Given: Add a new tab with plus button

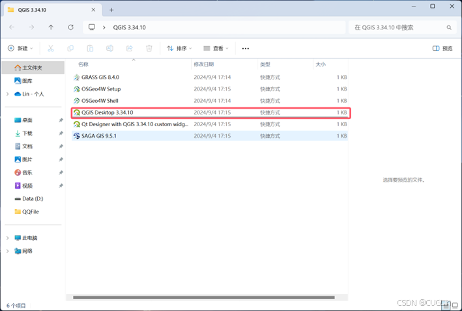Looking at the screenshot, I should point(111,10).
